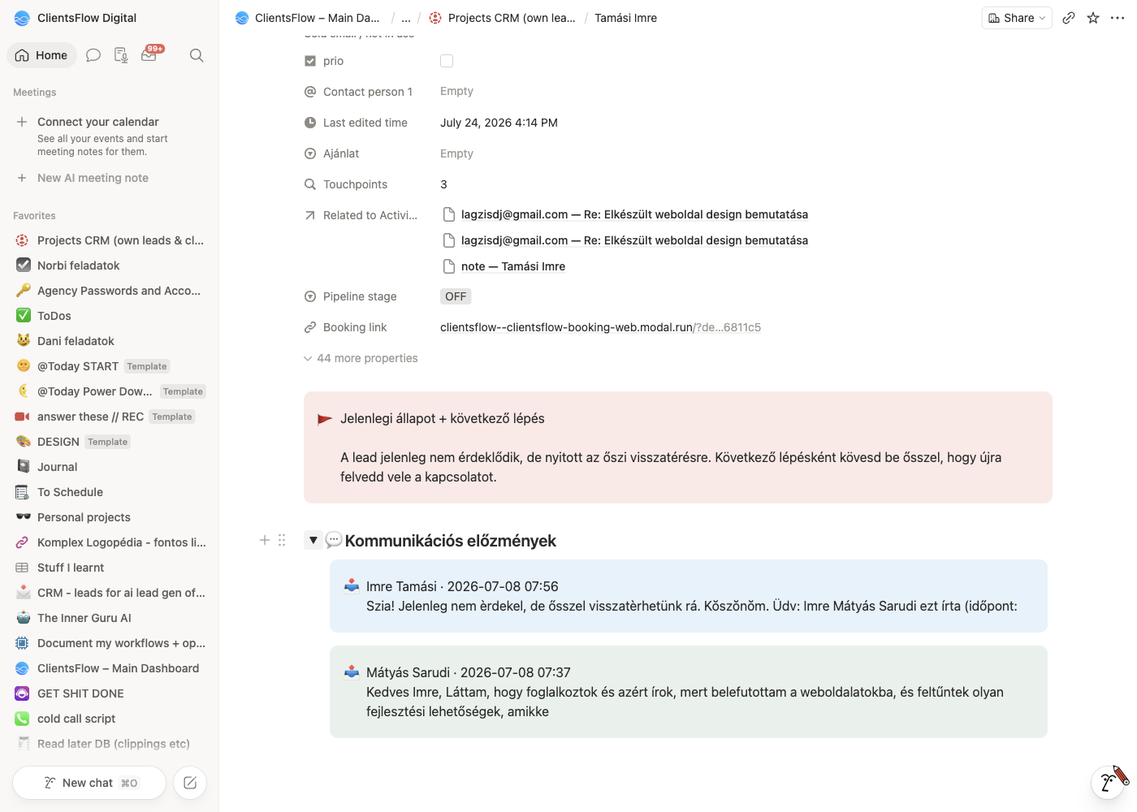1137x812 pixels.
Task: Open GET SHIT DONE page
Action: 110,693
